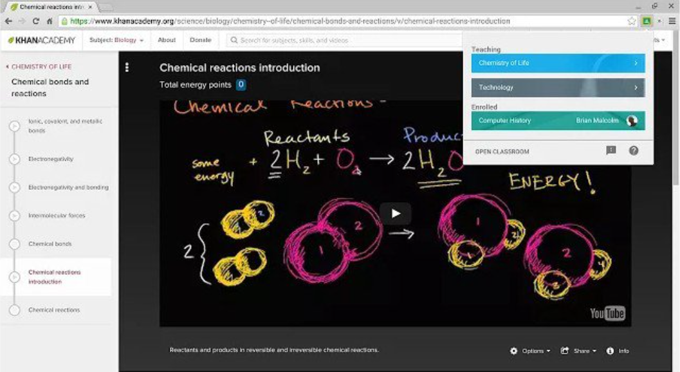This screenshot has width=680, height=372.
Task: Click the YouTube logo on video
Action: [607, 313]
